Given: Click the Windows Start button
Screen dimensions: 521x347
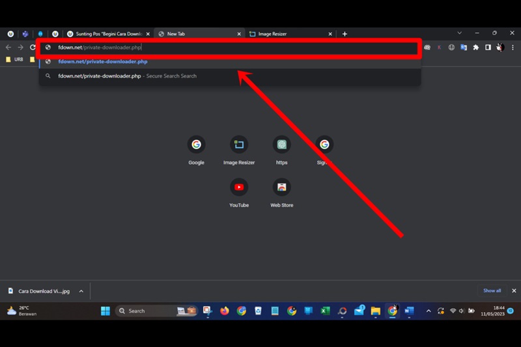Looking at the screenshot, I should [106, 311].
